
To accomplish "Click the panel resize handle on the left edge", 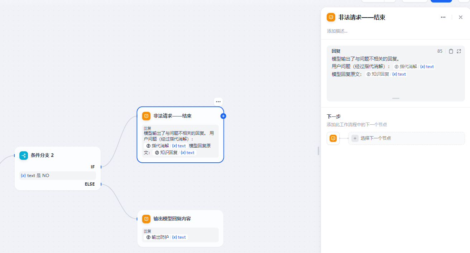I will [x=318, y=151].
